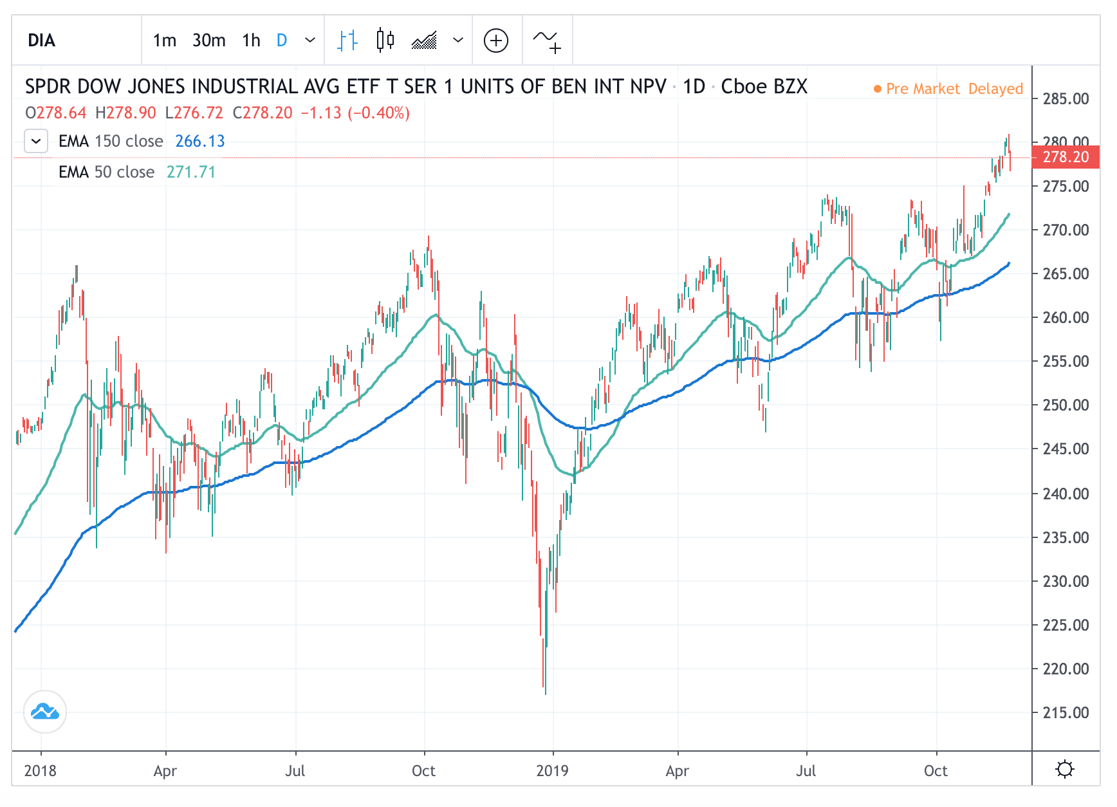Click the 2018 label on the time axis
Viewport: 1117px width, 807px height.
(x=40, y=771)
